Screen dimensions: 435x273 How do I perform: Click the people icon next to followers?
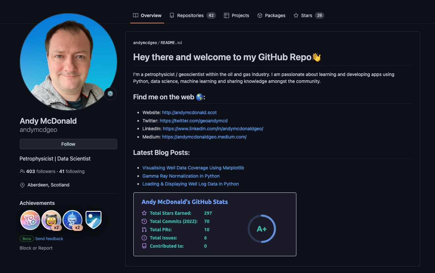pos(22,171)
